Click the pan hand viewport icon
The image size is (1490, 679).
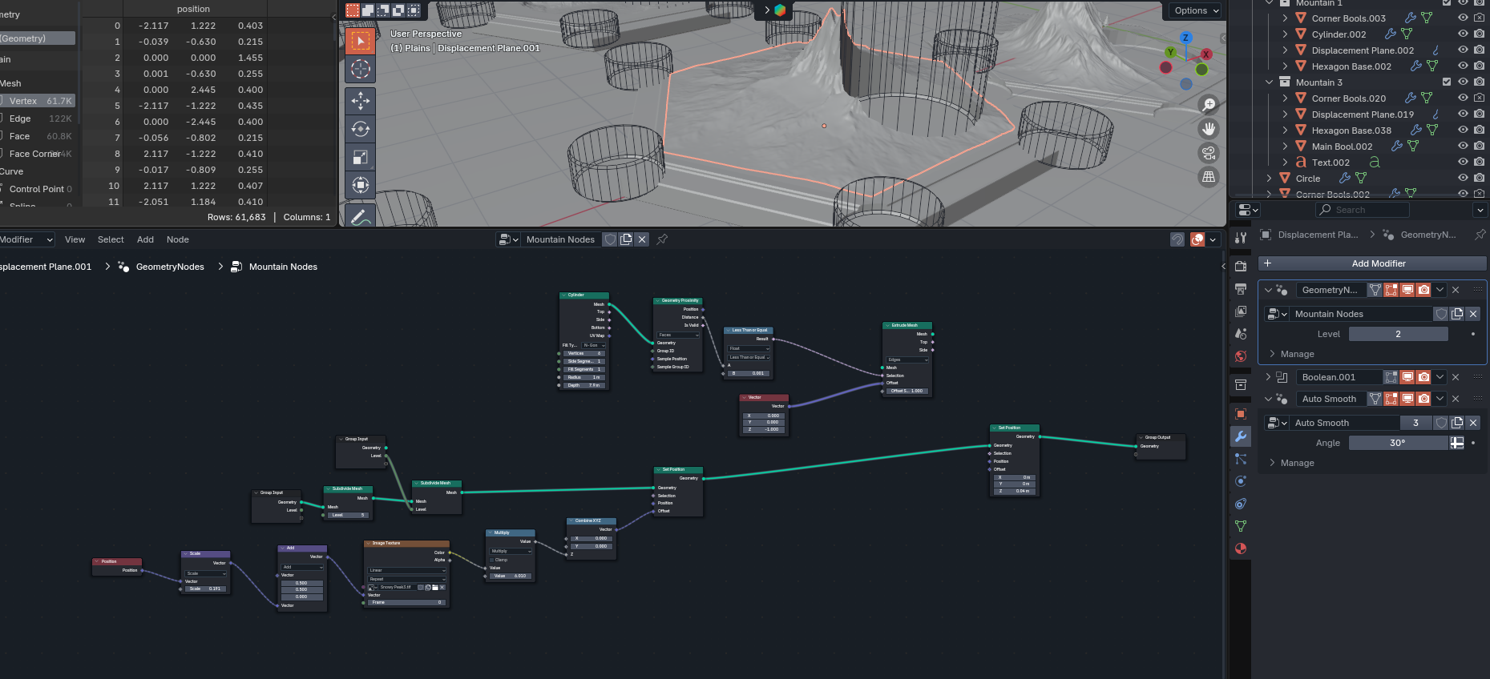coord(1209,129)
